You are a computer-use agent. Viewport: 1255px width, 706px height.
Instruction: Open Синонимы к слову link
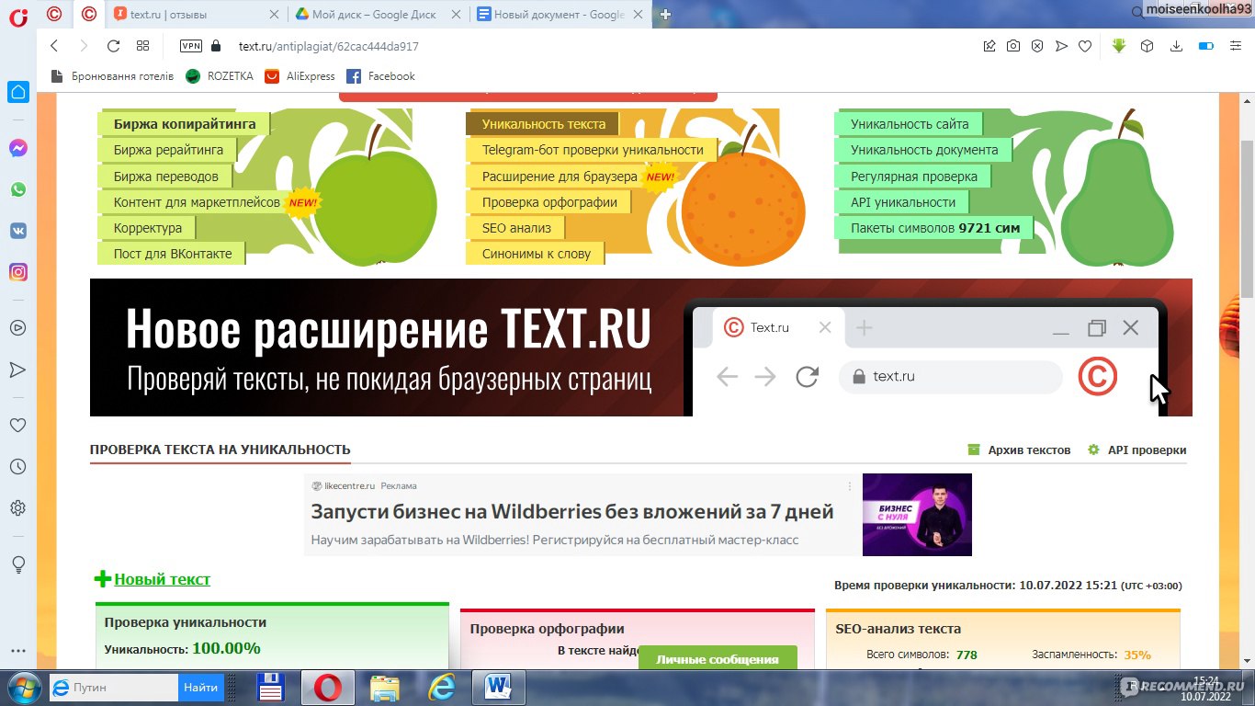coord(536,254)
